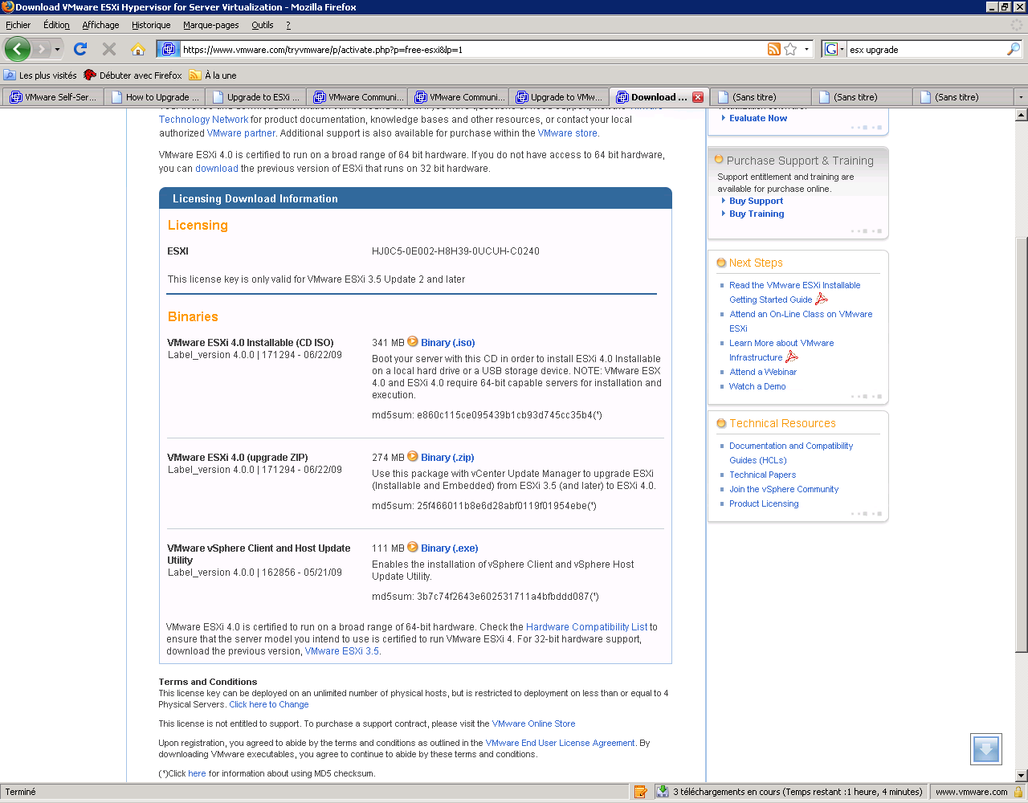This screenshot has height=803, width=1028.
Task: Open Attend a Webinar link
Action: (x=763, y=372)
